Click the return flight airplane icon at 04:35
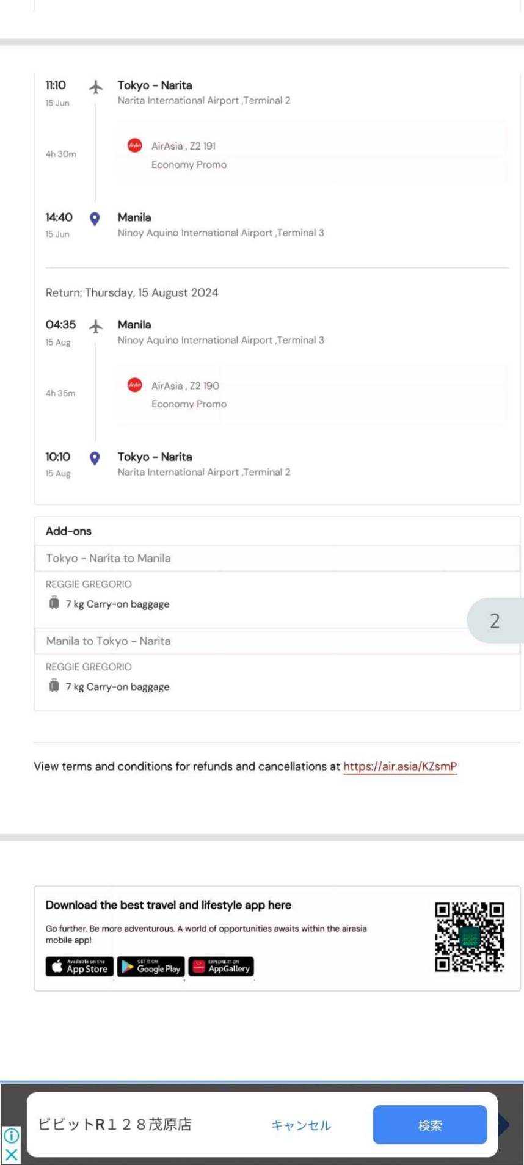Viewport: 524px width, 1165px height. click(x=95, y=326)
